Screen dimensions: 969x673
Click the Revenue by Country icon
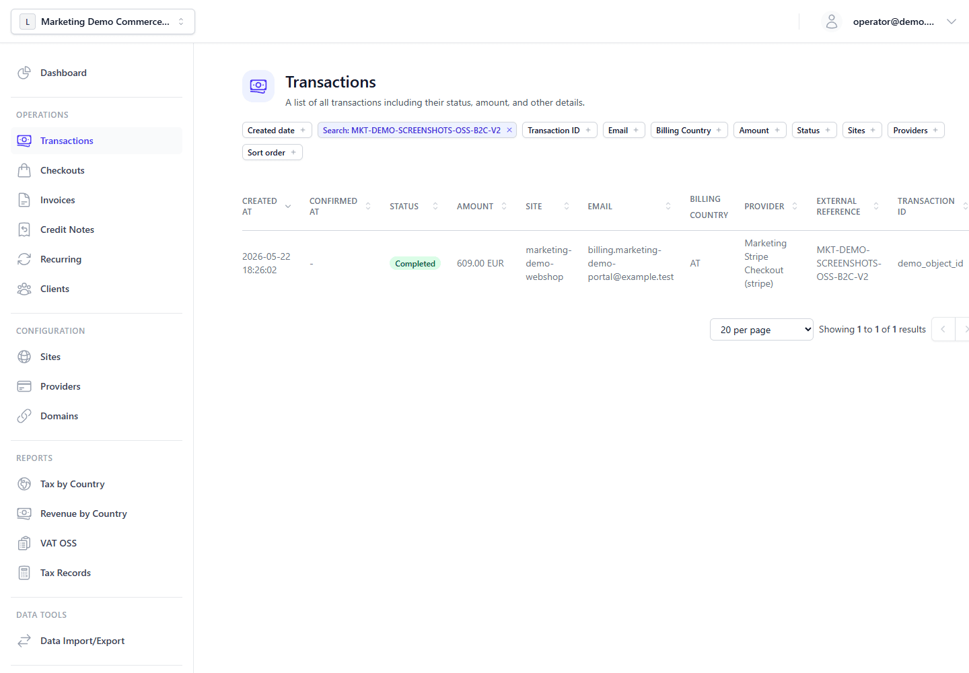coord(24,513)
